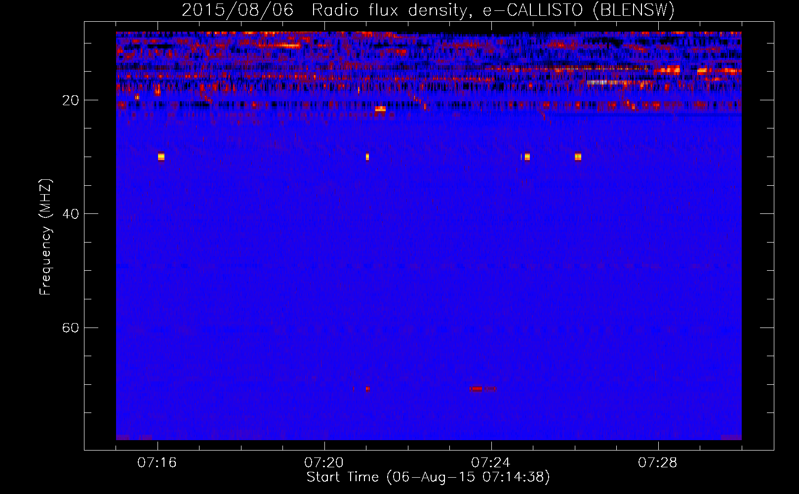Viewport: 799px width, 494px height.
Task: Click the '07:20' time tick label
Action: tap(324, 463)
